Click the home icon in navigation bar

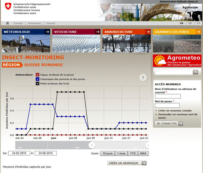(8, 23)
